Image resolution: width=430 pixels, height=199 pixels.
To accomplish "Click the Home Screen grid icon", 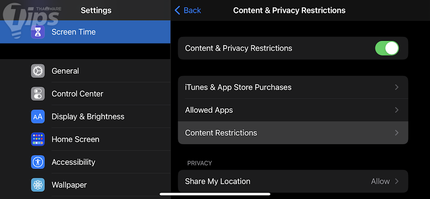I will [x=38, y=139].
